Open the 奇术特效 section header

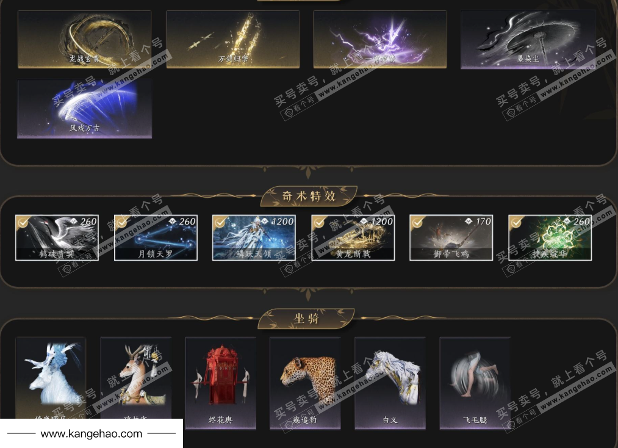[309, 195]
